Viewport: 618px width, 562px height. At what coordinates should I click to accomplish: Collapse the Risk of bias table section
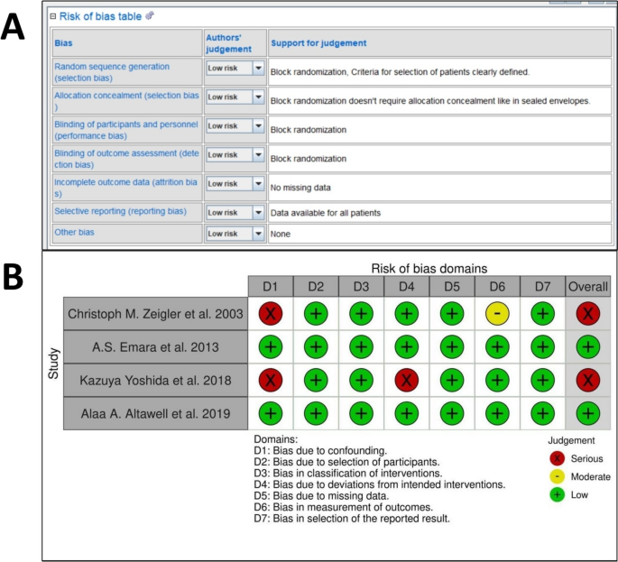click(52, 15)
